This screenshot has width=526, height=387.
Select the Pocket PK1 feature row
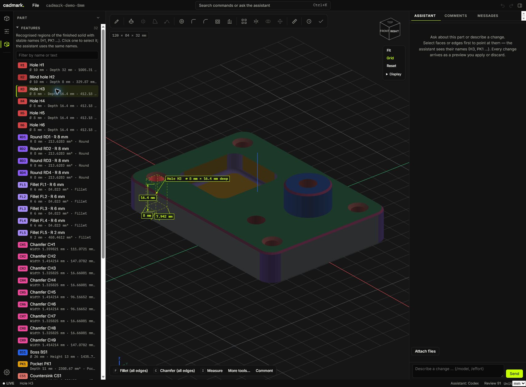[x=57, y=366]
